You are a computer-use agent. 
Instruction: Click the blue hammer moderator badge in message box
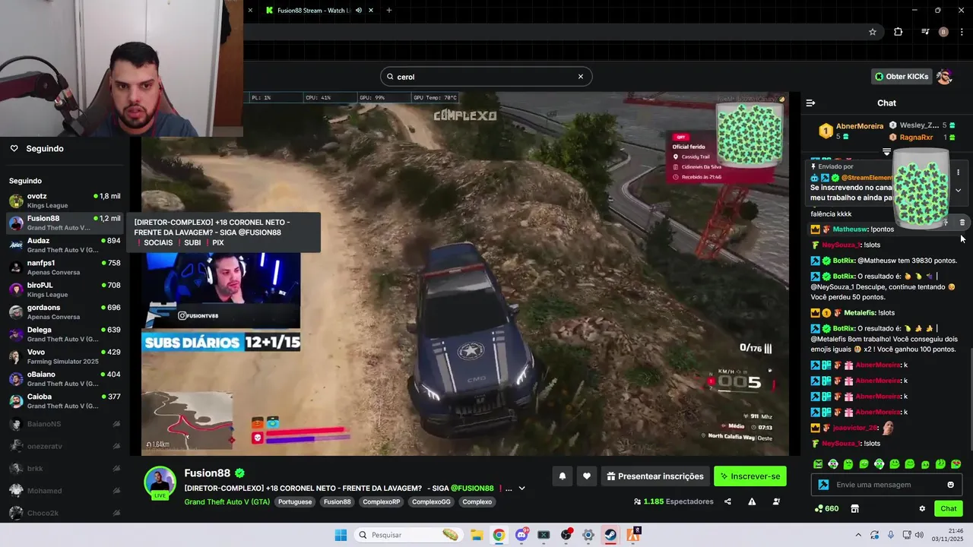[822, 485]
